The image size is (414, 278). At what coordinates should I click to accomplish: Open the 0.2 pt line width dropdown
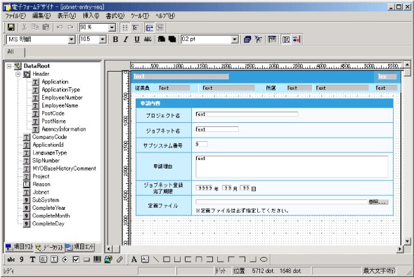pos(235,39)
